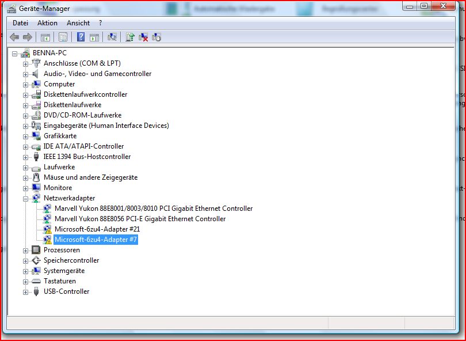Click the Forward arrow in the toolbar

click(28, 37)
